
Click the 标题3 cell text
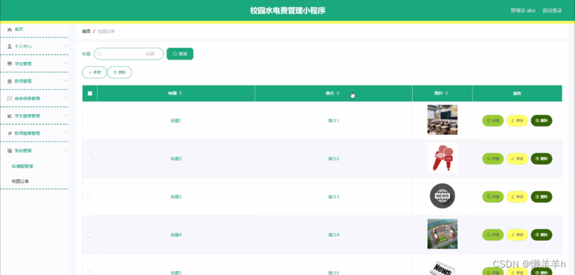(x=176, y=197)
